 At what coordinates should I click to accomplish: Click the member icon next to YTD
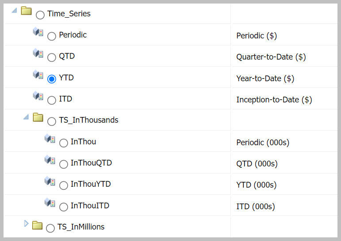38,75
